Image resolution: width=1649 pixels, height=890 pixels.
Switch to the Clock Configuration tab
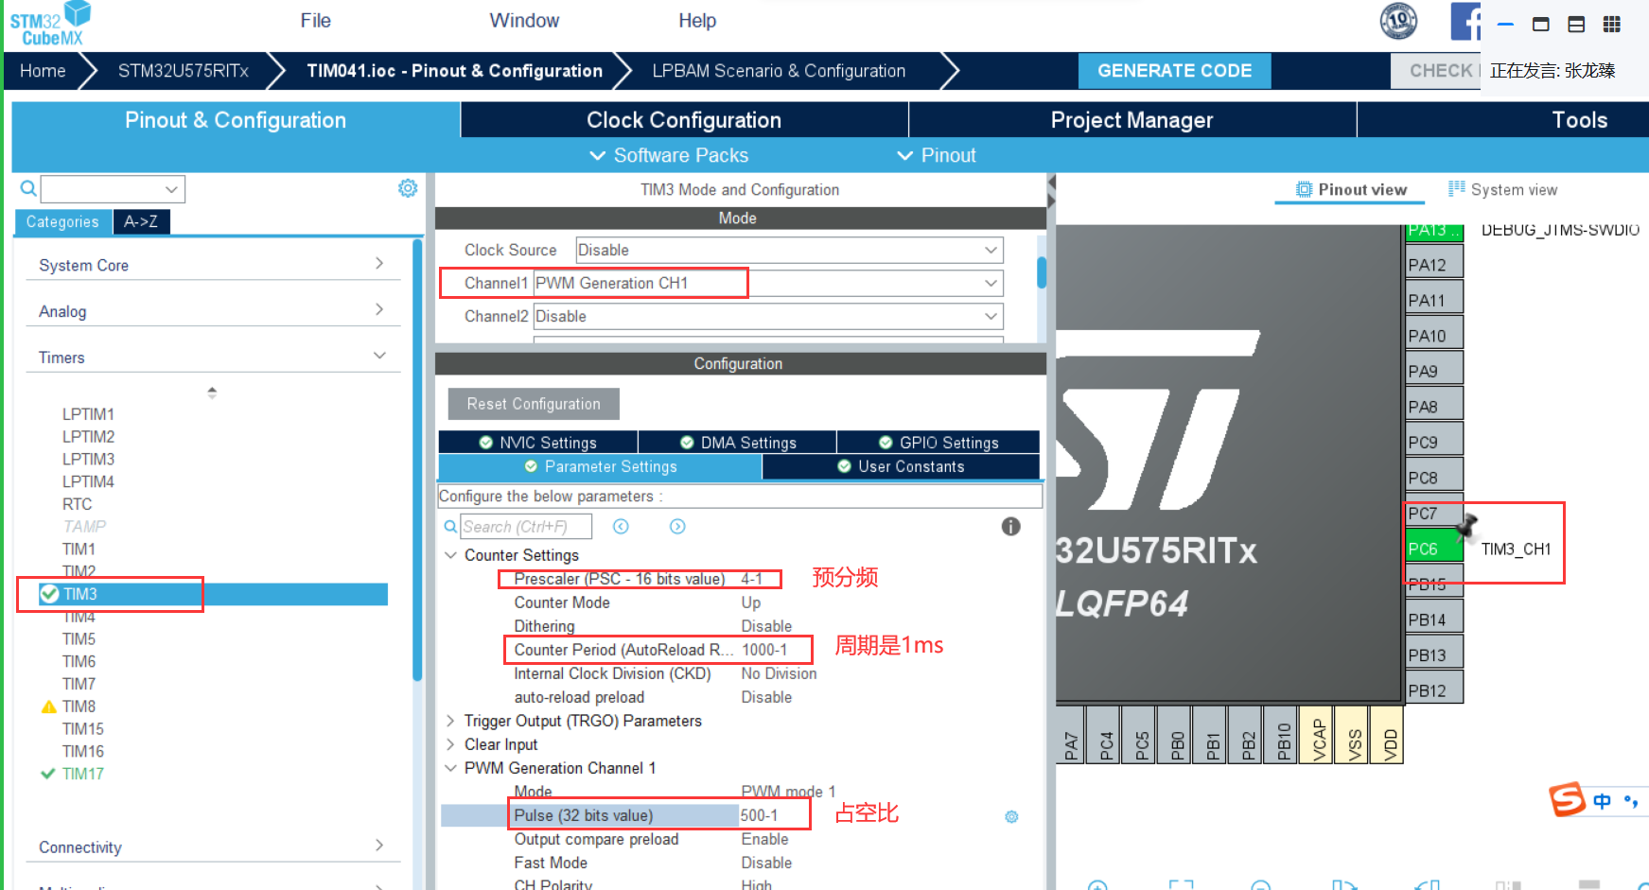click(x=684, y=120)
